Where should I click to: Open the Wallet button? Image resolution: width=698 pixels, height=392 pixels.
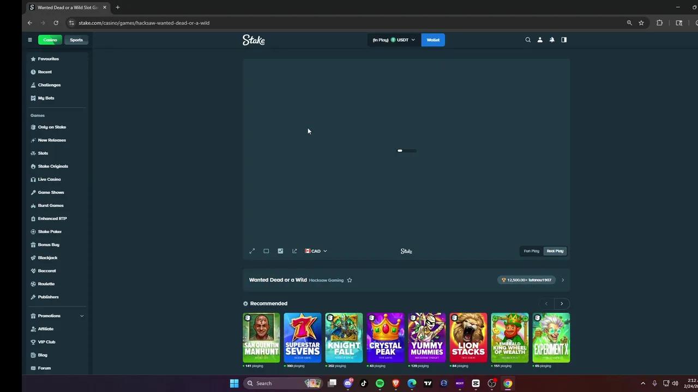432,40
